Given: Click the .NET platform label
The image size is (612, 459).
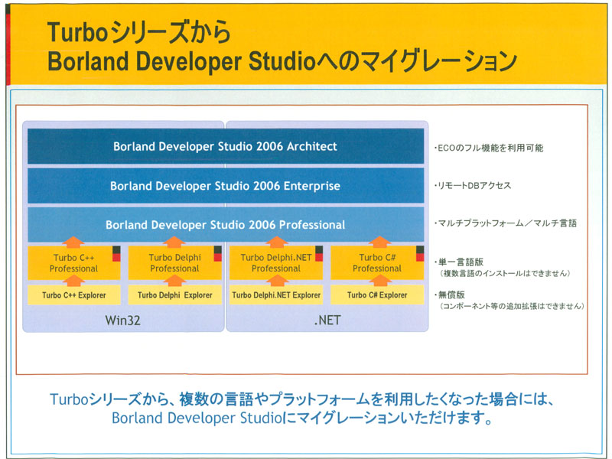Looking at the screenshot, I should [327, 320].
